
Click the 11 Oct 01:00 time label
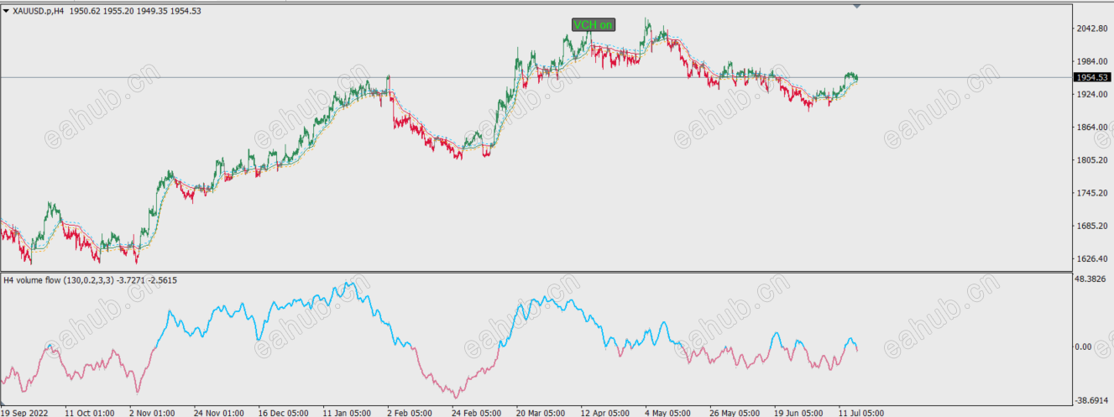[90, 412]
